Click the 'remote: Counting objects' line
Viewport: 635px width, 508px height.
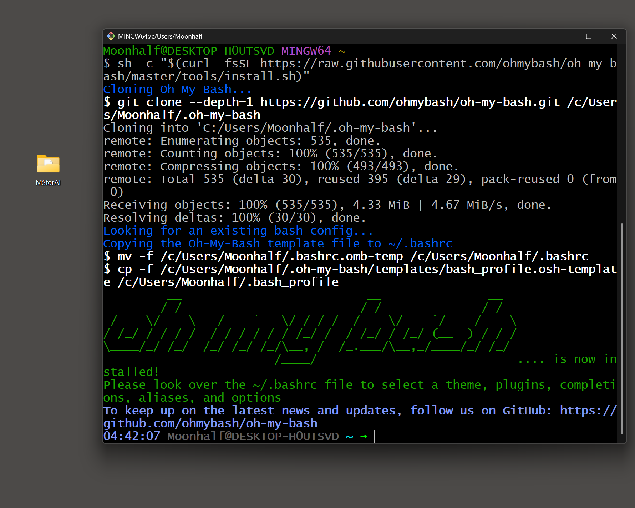pos(270,154)
